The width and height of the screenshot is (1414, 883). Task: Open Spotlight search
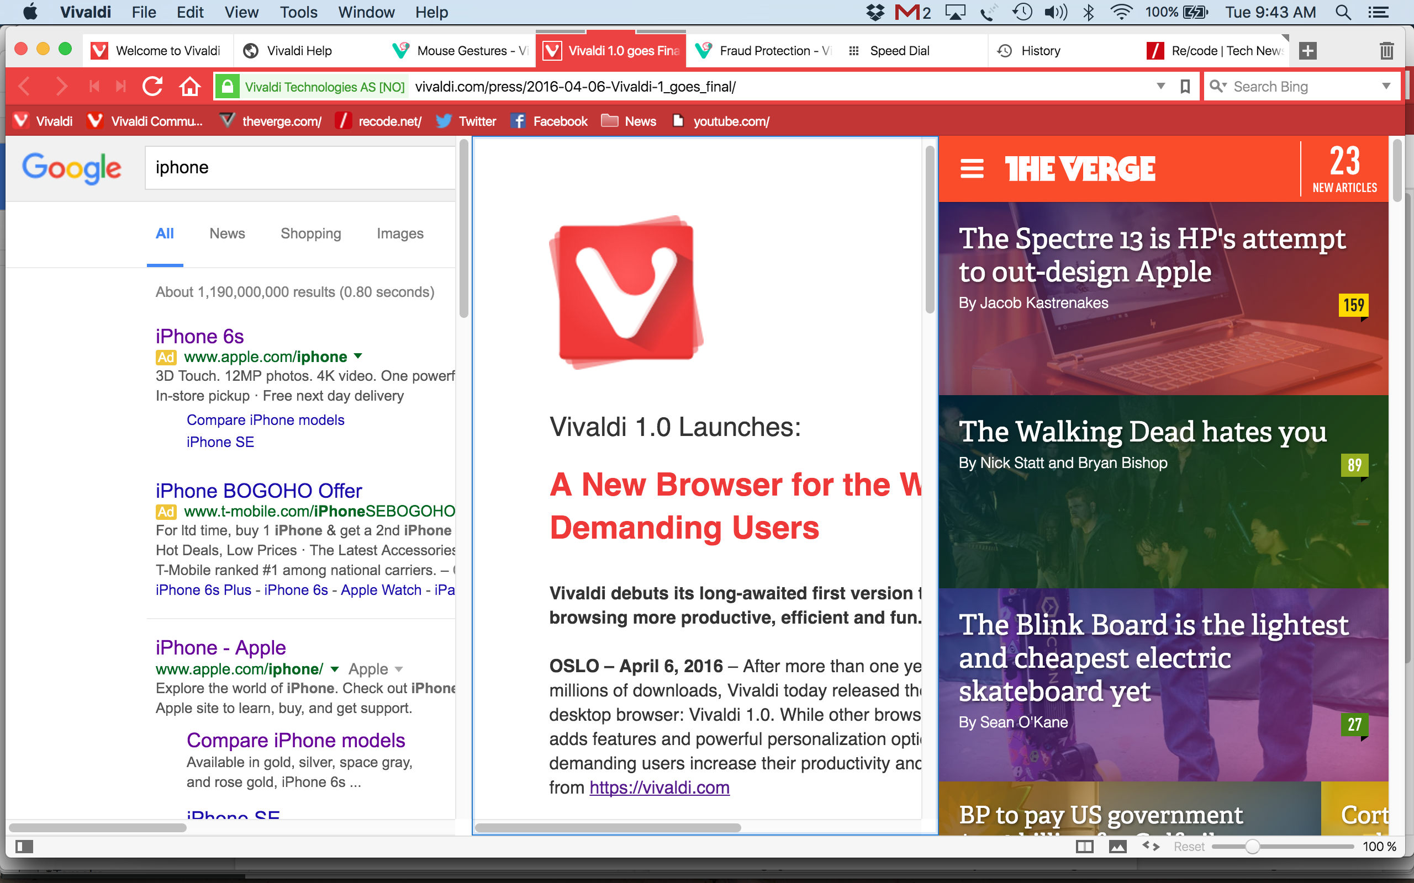1343,12
